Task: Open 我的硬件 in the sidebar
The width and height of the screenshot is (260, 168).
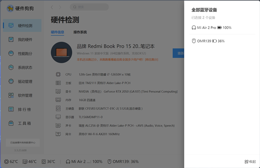Action: pos(23,40)
